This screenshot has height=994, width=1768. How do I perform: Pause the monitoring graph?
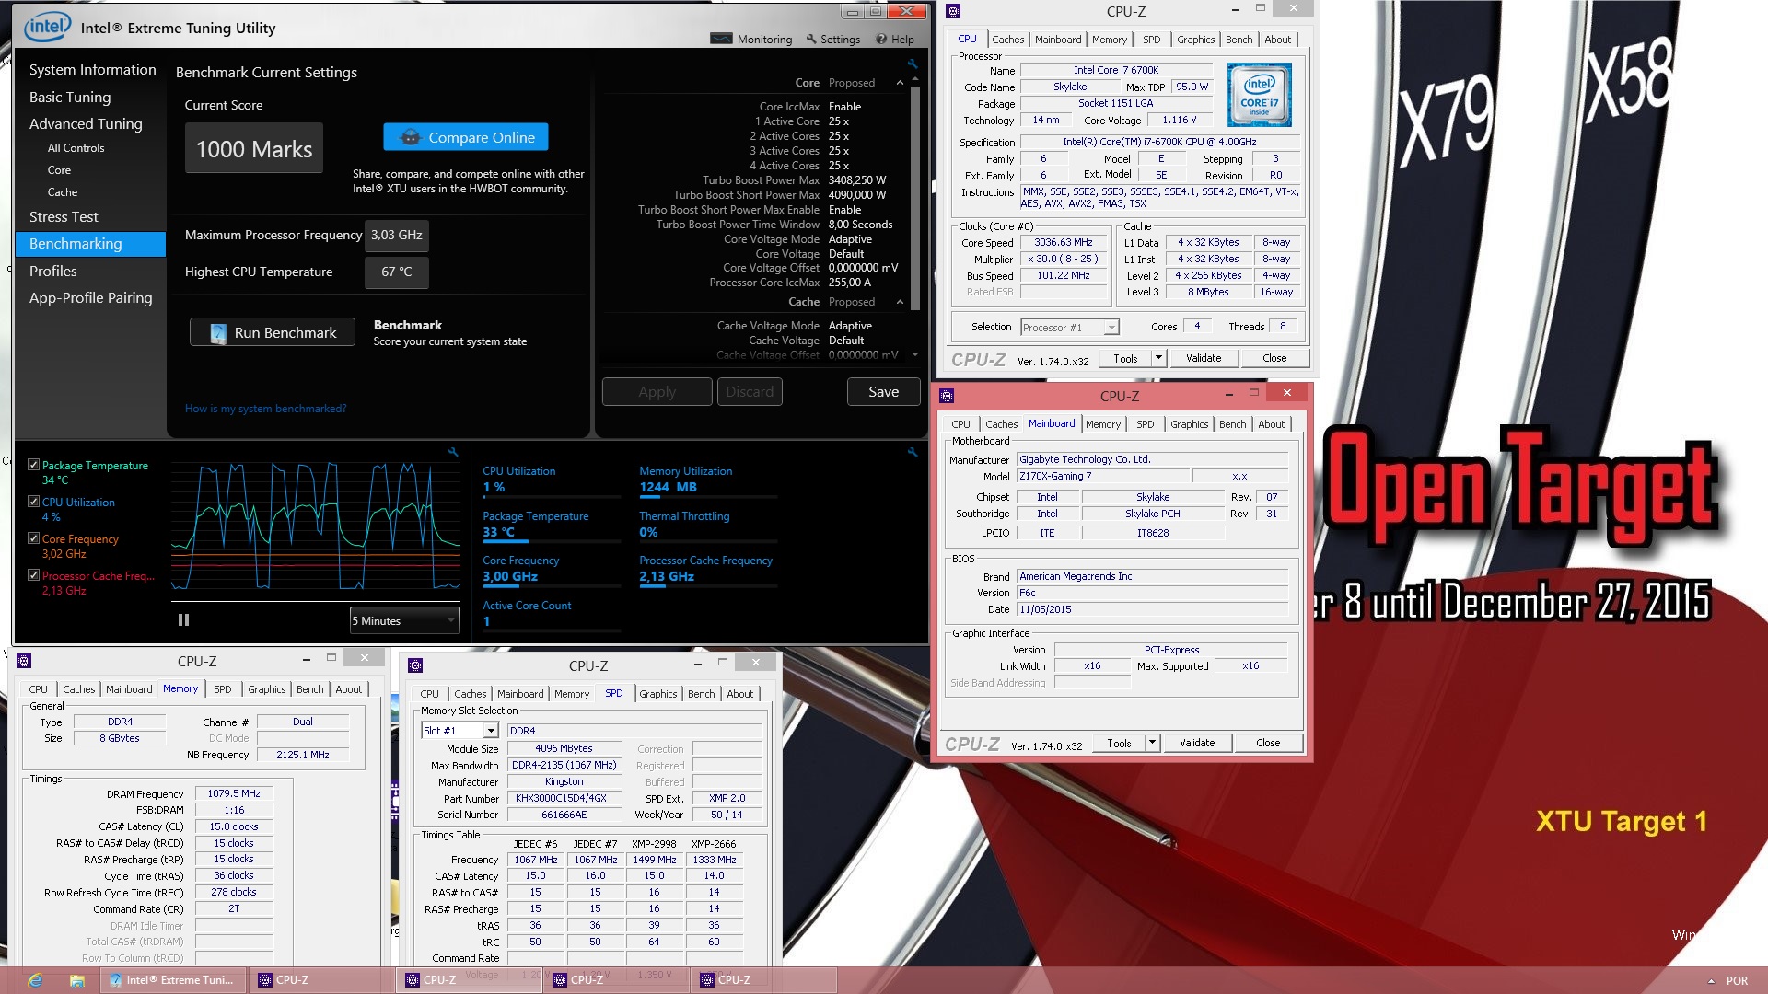183,619
